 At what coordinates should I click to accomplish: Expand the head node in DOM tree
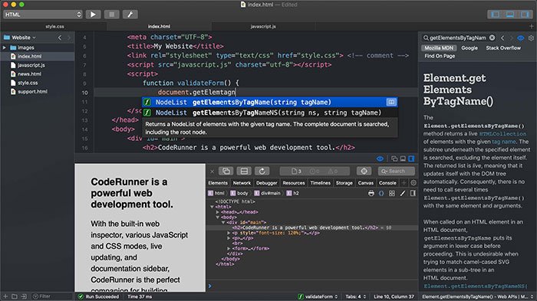click(217, 212)
